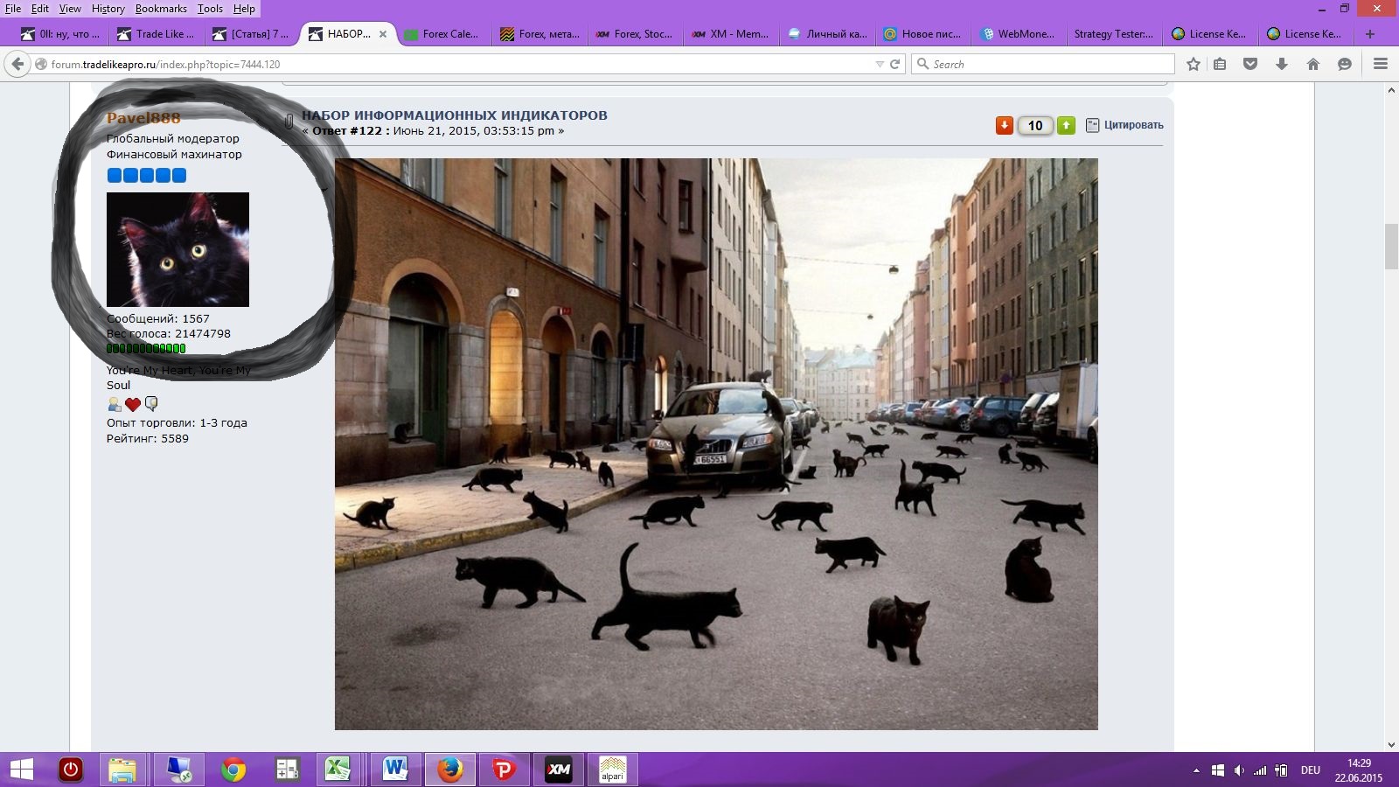The width and height of the screenshot is (1399, 787).
Task: Switch to the Strategy Tester tab
Action: pyautogui.click(x=1115, y=34)
